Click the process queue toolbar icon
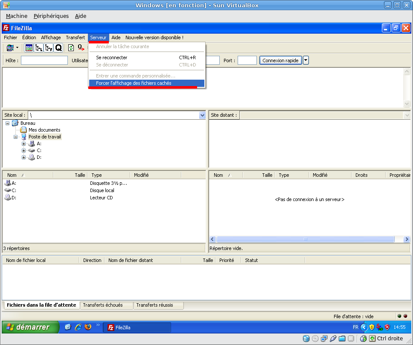 (81, 48)
